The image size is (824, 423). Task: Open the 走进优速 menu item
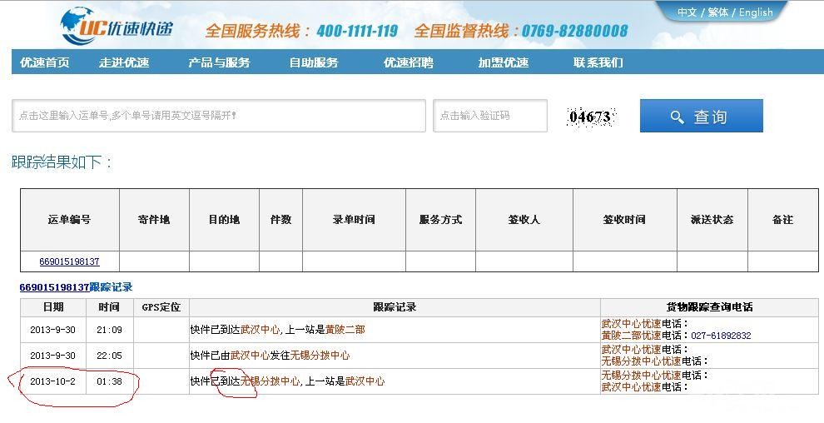124,62
